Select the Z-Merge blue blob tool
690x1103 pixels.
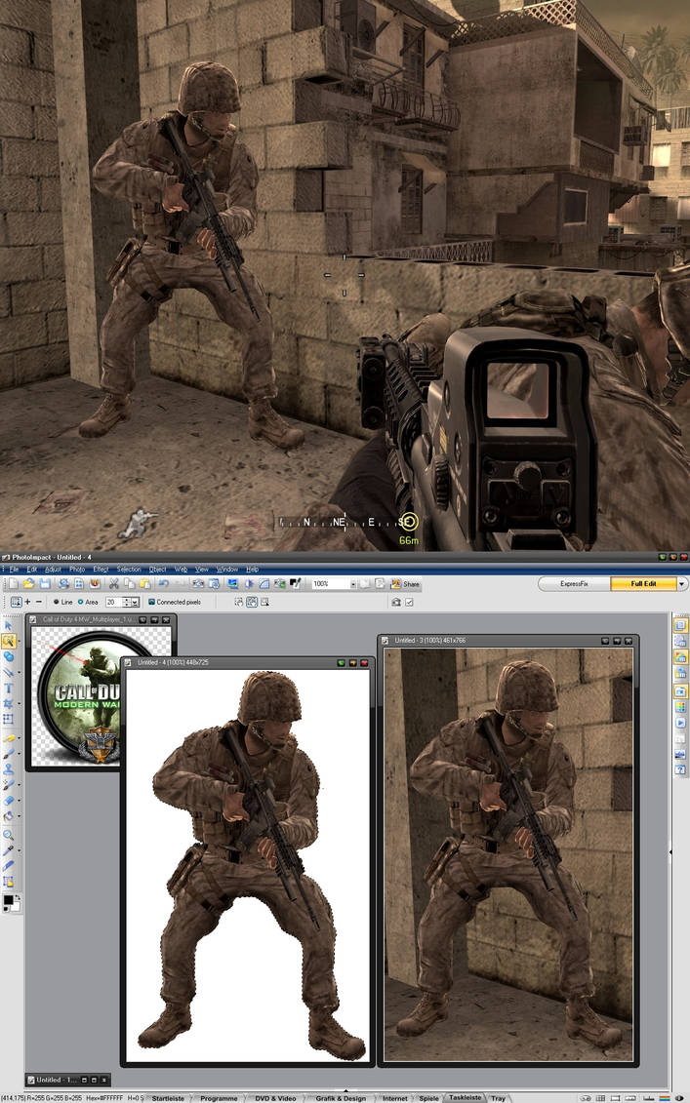[9, 656]
